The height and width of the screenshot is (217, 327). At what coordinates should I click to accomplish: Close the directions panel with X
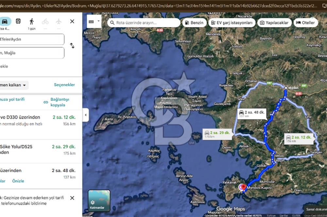[x=72, y=22]
